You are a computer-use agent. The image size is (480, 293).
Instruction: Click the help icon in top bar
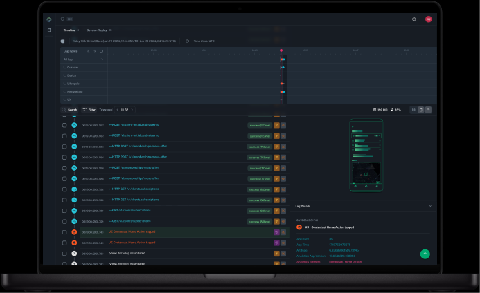click(x=414, y=19)
